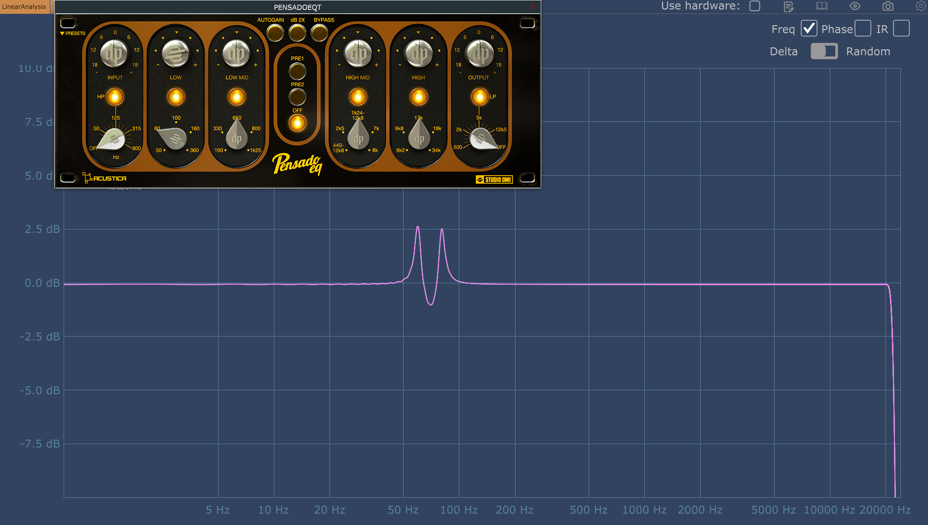Toggle the LOW band enable lamp
The height and width of the screenshot is (525, 928).
[176, 97]
